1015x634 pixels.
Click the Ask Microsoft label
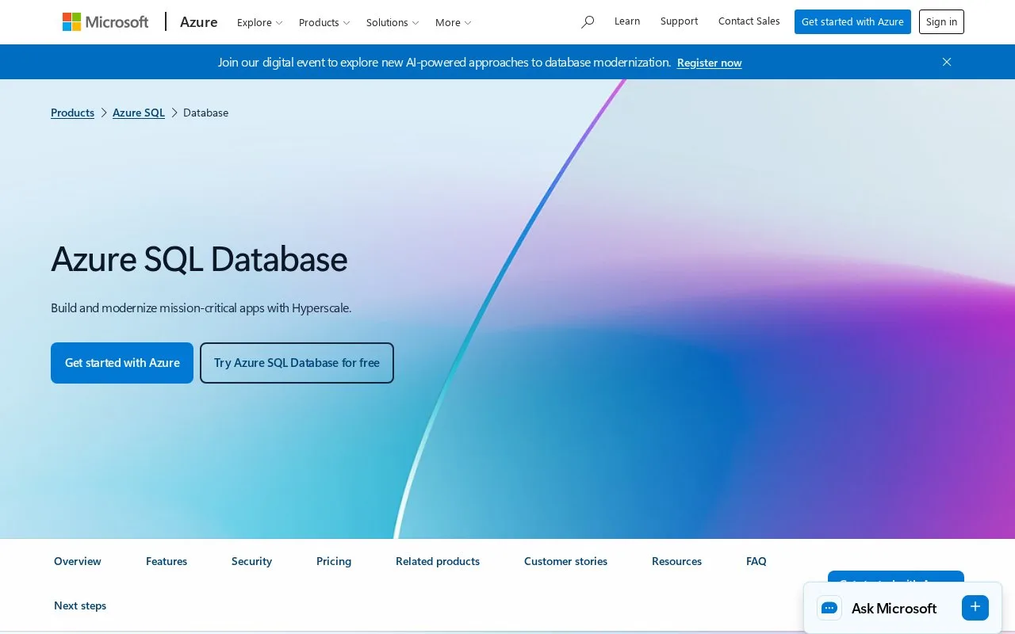coord(894,609)
